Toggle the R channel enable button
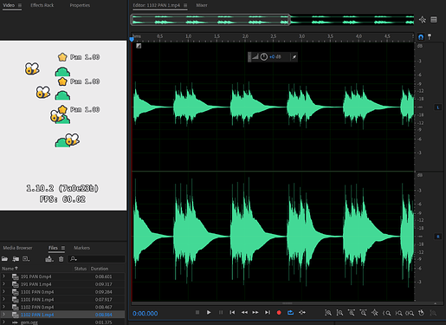The width and height of the screenshot is (446, 325). (438, 237)
